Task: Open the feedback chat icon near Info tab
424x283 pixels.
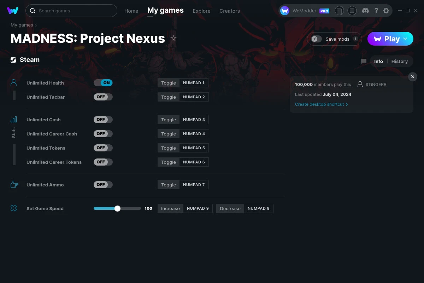Action: point(363,61)
